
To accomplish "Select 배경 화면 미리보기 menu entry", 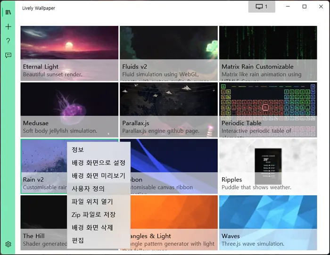I will click(x=99, y=176).
